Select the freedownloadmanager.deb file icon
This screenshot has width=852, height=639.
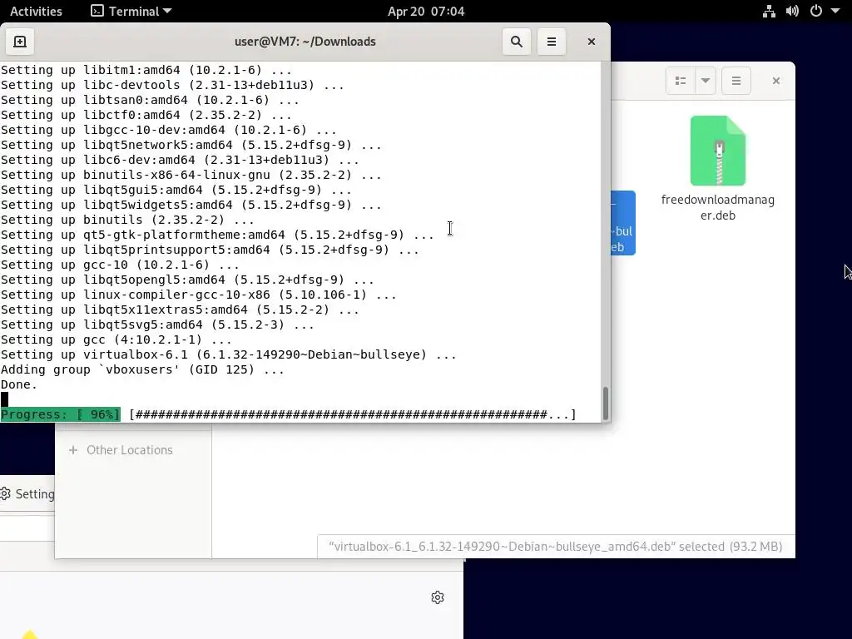[718, 151]
